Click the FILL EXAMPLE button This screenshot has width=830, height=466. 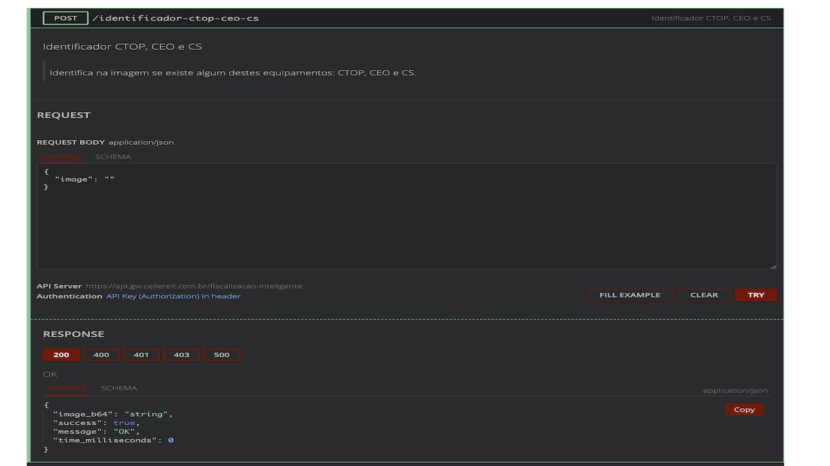coord(630,295)
